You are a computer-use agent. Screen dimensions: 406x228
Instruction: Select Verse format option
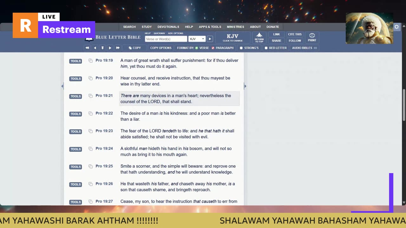(202, 48)
